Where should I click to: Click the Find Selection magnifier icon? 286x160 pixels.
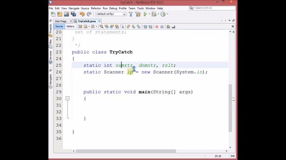tap(101, 27)
